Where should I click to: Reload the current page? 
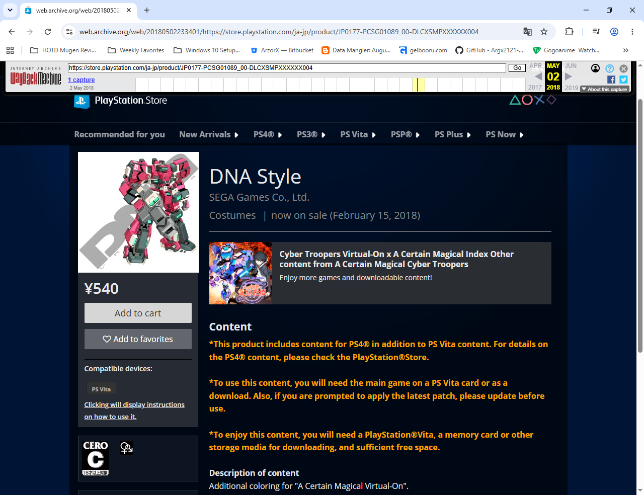tap(48, 32)
